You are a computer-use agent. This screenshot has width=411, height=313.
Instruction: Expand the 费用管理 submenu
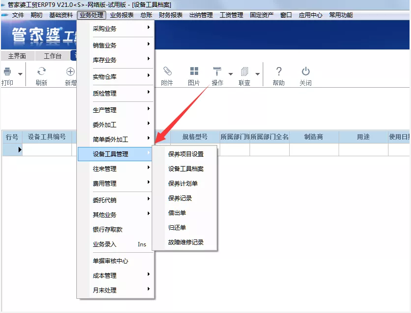point(115,183)
